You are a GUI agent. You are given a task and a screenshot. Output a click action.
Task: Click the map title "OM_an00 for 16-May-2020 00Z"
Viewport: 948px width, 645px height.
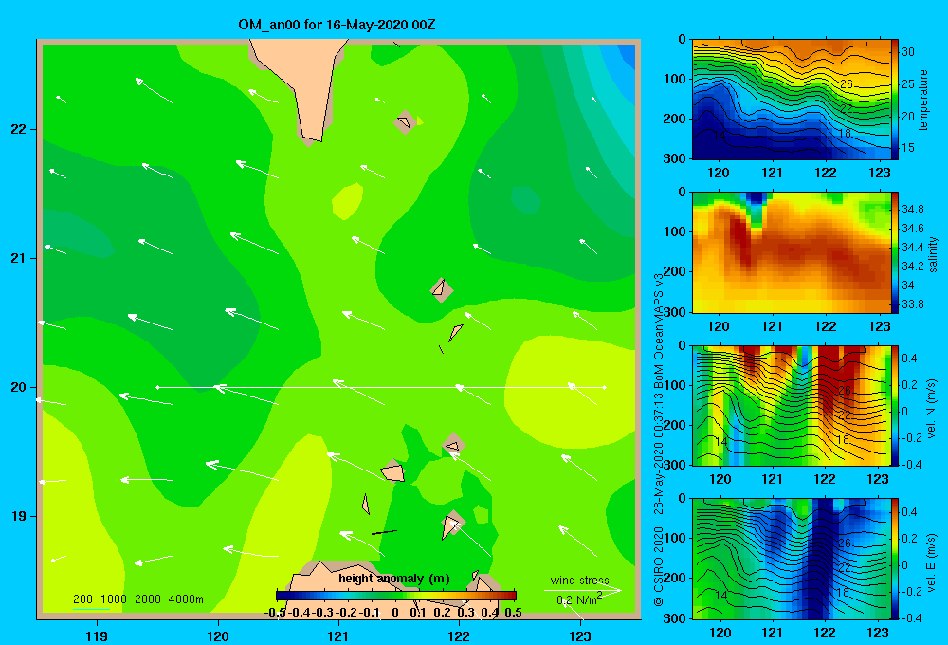[x=337, y=25]
